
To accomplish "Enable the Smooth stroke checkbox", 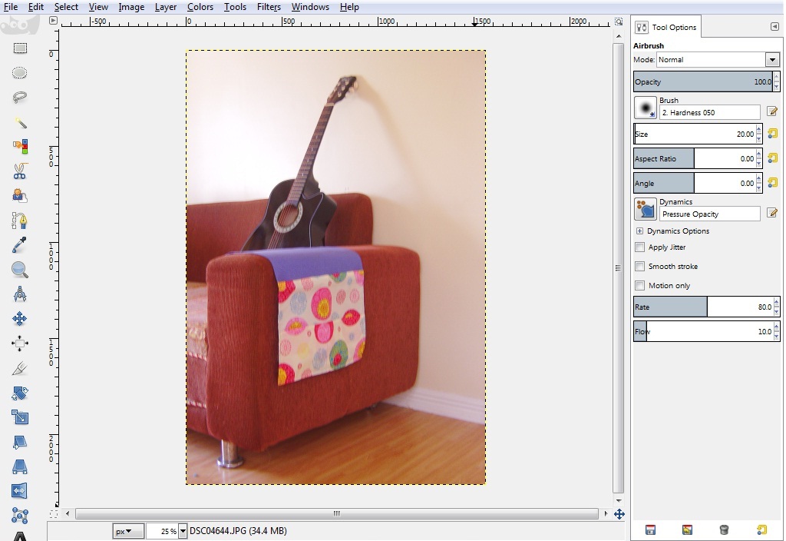I will coord(639,266).
